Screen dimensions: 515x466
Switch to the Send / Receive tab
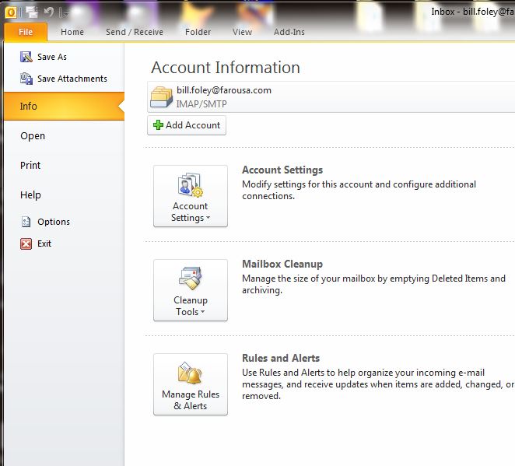(135, 32)
